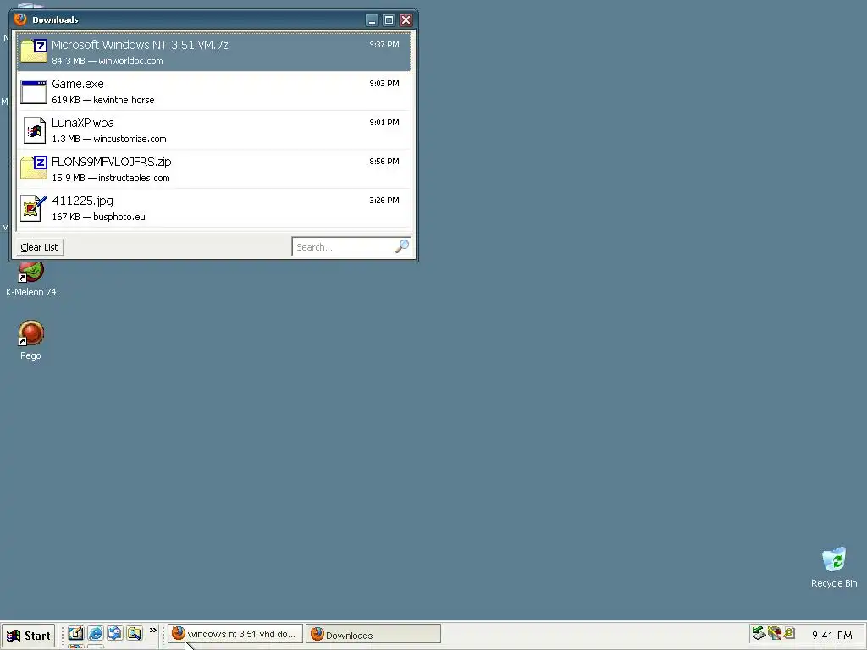Close the Downloads window
The image size is (867, 650).
[x=406, y=20]
